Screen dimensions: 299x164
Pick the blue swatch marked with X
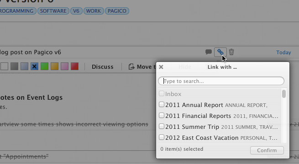[x=34, y=67]
